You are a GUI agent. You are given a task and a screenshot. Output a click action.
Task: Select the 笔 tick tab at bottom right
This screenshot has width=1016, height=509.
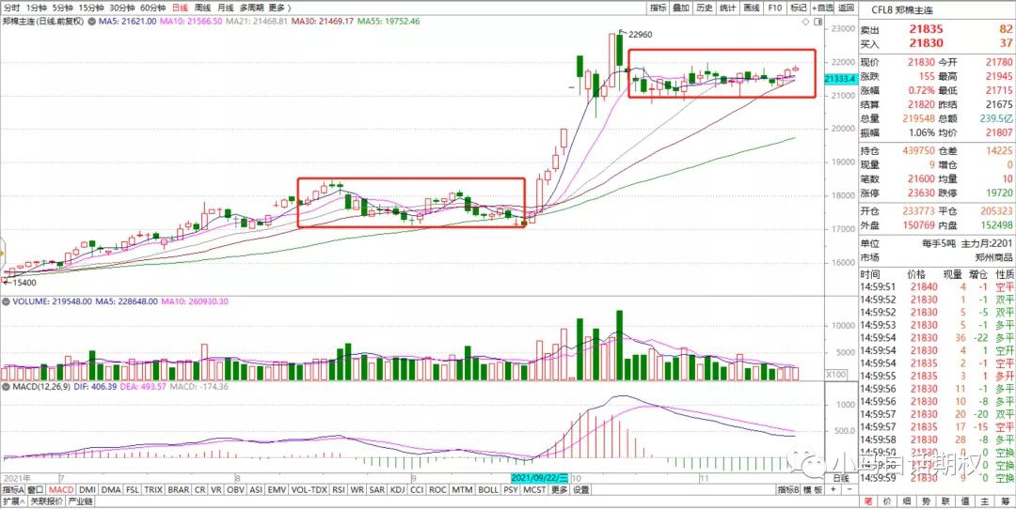(x=869, y=501)
